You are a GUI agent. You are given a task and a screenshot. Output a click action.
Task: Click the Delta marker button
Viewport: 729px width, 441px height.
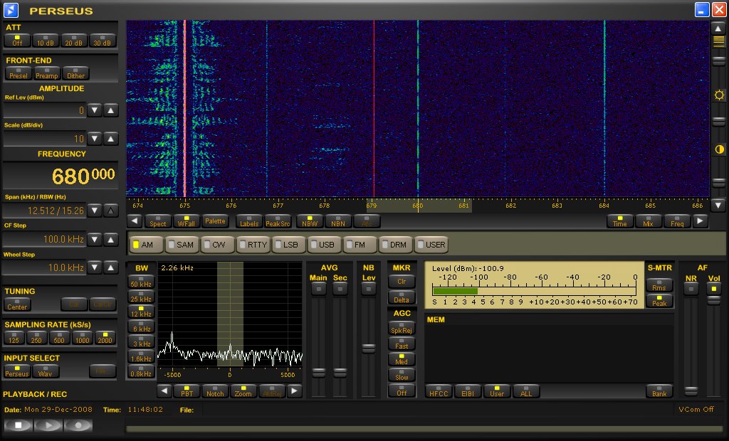coord(402,297)
